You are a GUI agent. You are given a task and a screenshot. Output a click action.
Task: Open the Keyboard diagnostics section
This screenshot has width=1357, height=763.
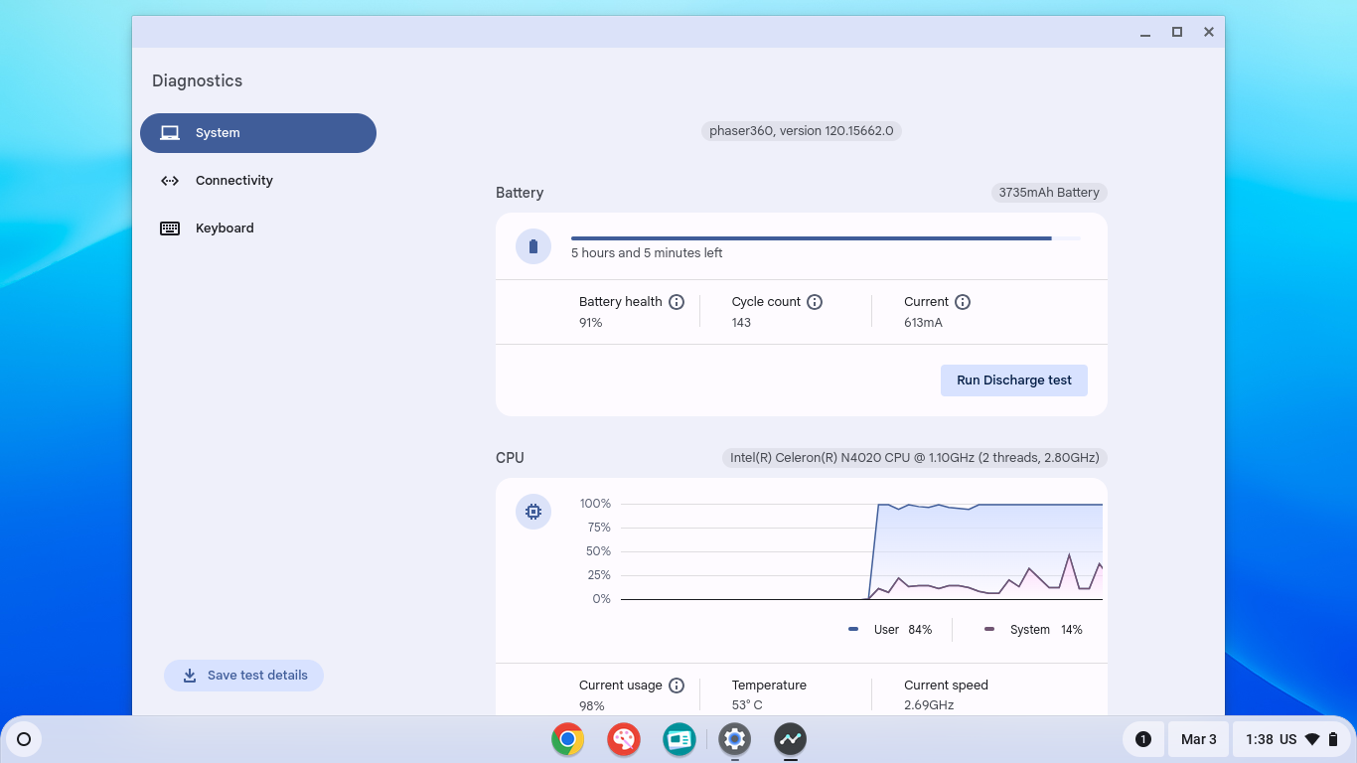(x=225, y=229)
